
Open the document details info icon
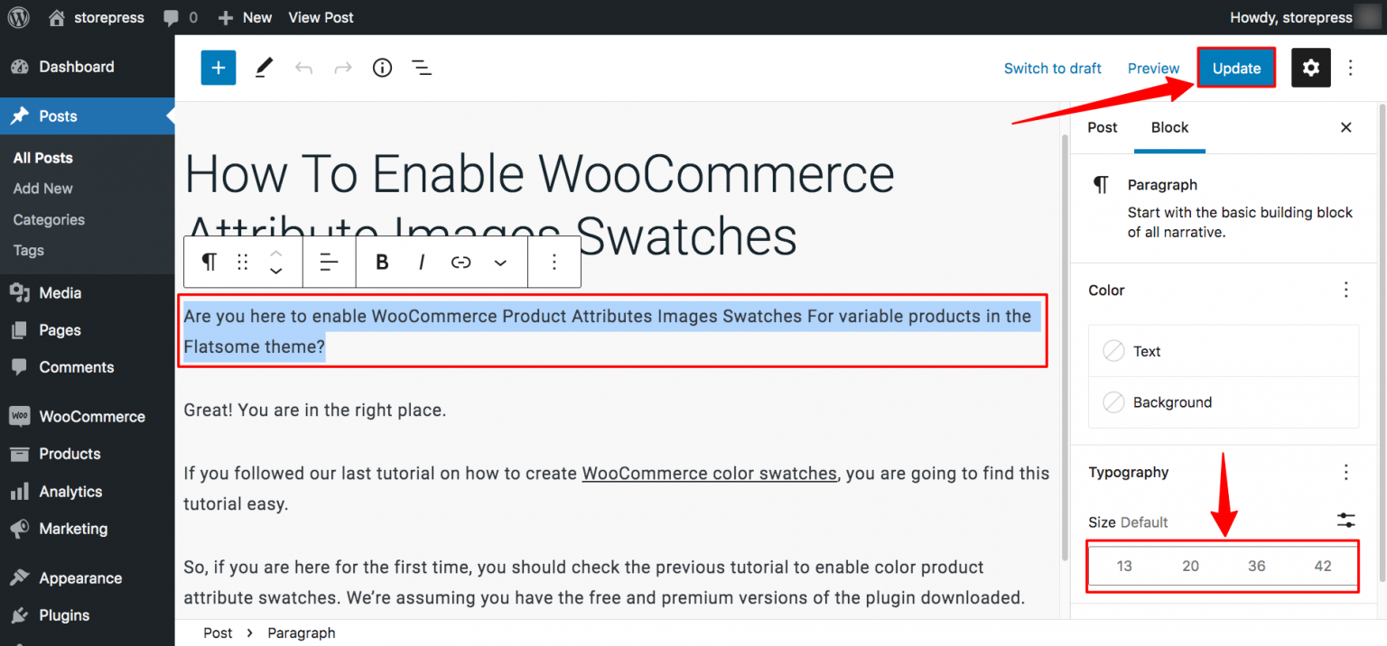[383, 68]
